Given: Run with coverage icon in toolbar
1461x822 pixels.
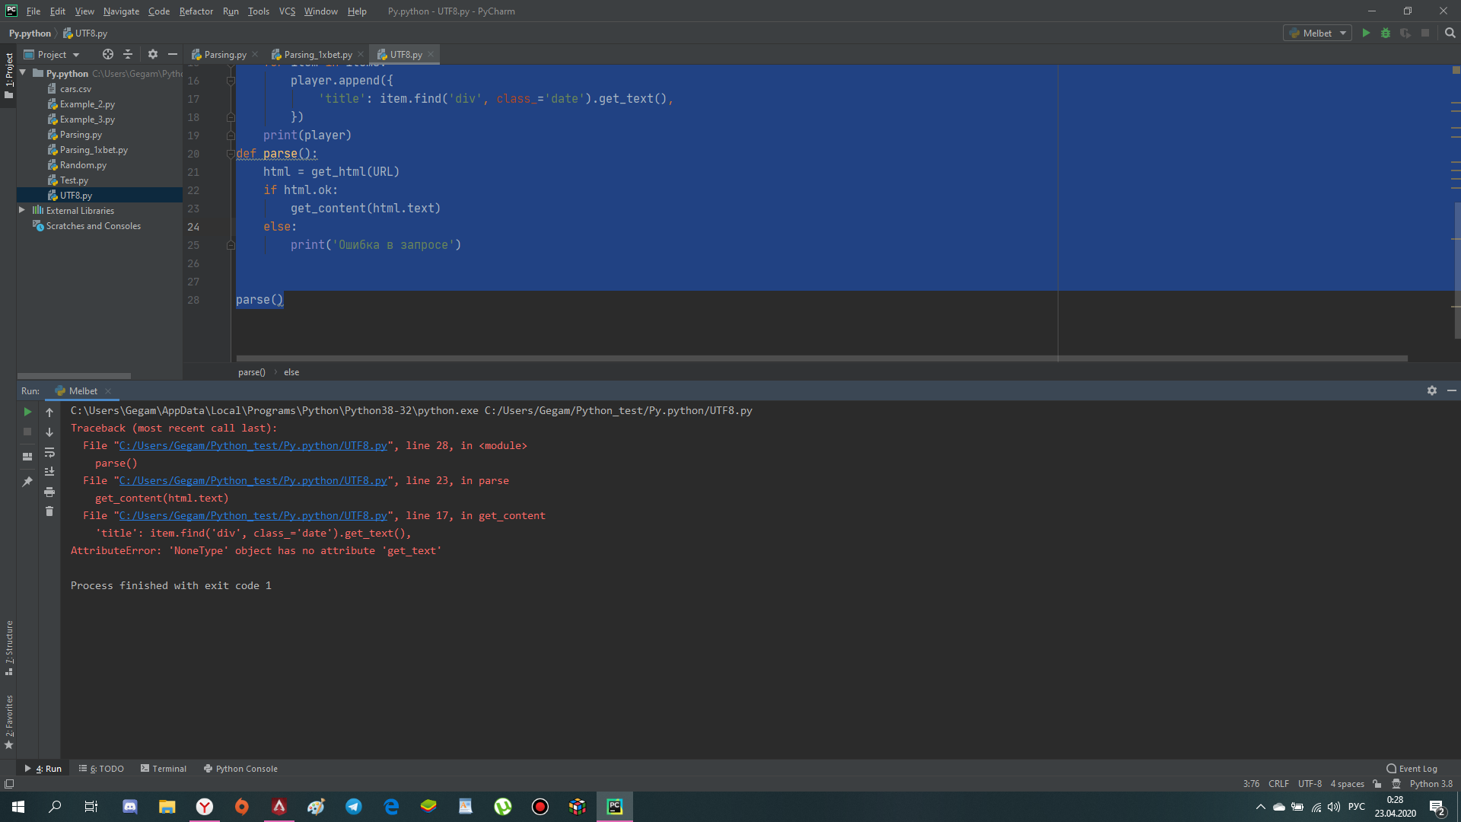Looking at the screenshot, I should point(1405,33).
